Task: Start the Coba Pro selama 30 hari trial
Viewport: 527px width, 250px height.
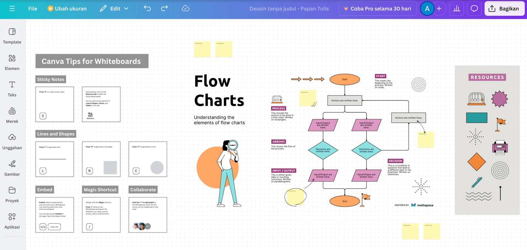Action: coord(377,8)
